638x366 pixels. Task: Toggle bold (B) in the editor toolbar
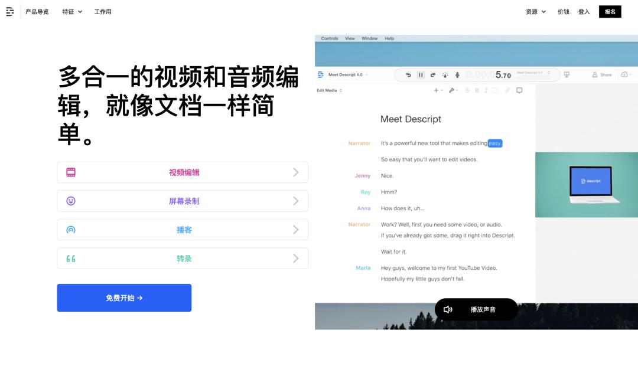tap(477, 90)
